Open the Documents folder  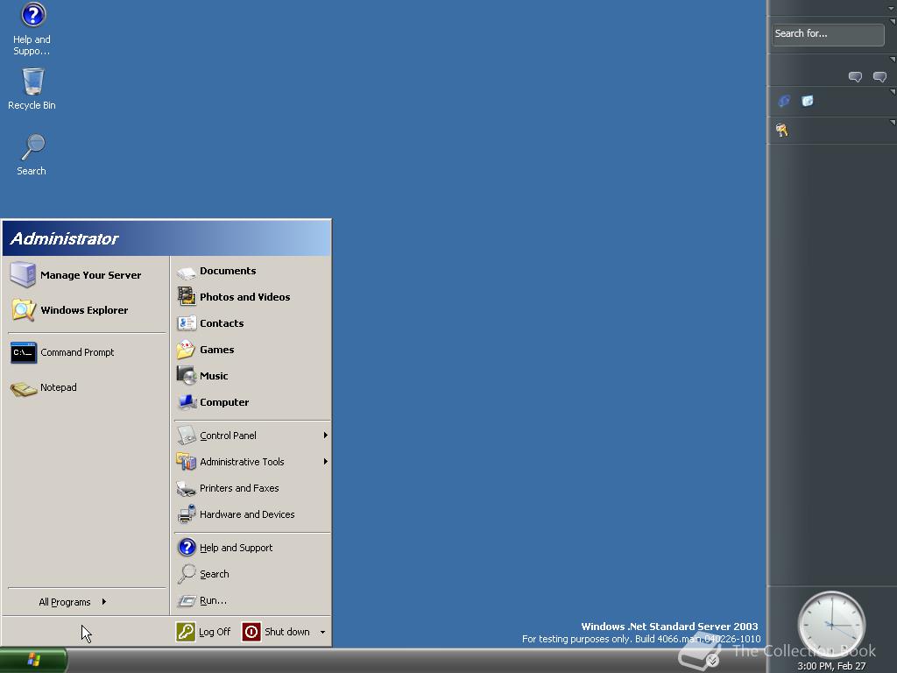click(x=251, y=272)
